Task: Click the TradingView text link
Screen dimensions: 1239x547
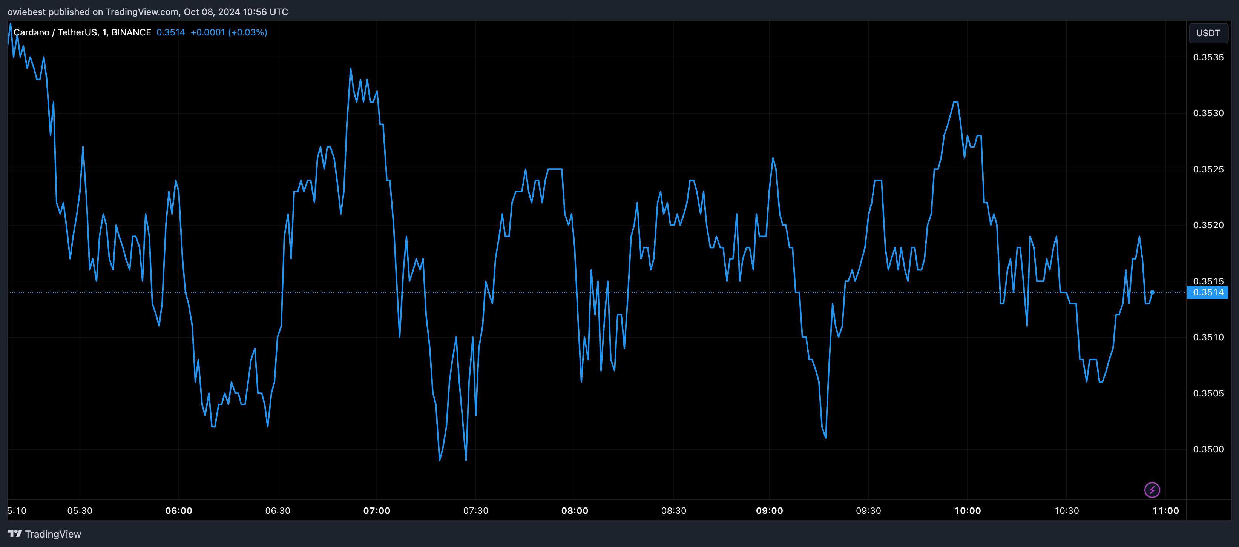Action: (x=53, y=534)
